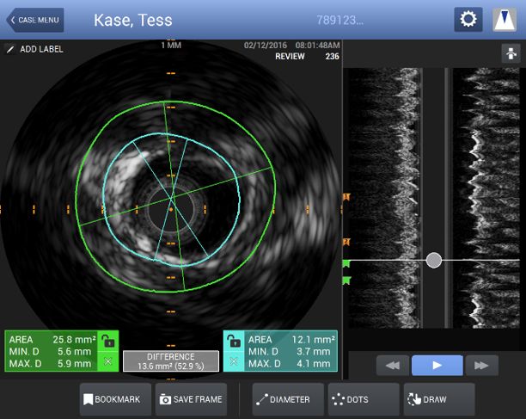The height and width of the screenshot is (419, 526).
Task: Click the Difference 13.6 mm² box
Action: 171,361
